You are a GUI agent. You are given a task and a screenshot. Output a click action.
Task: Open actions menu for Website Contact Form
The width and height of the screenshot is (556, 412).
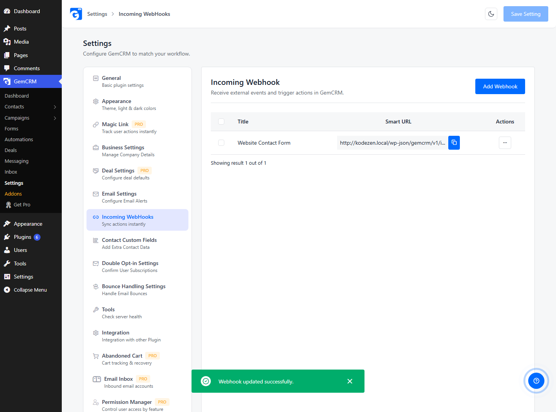pos(505,143)
